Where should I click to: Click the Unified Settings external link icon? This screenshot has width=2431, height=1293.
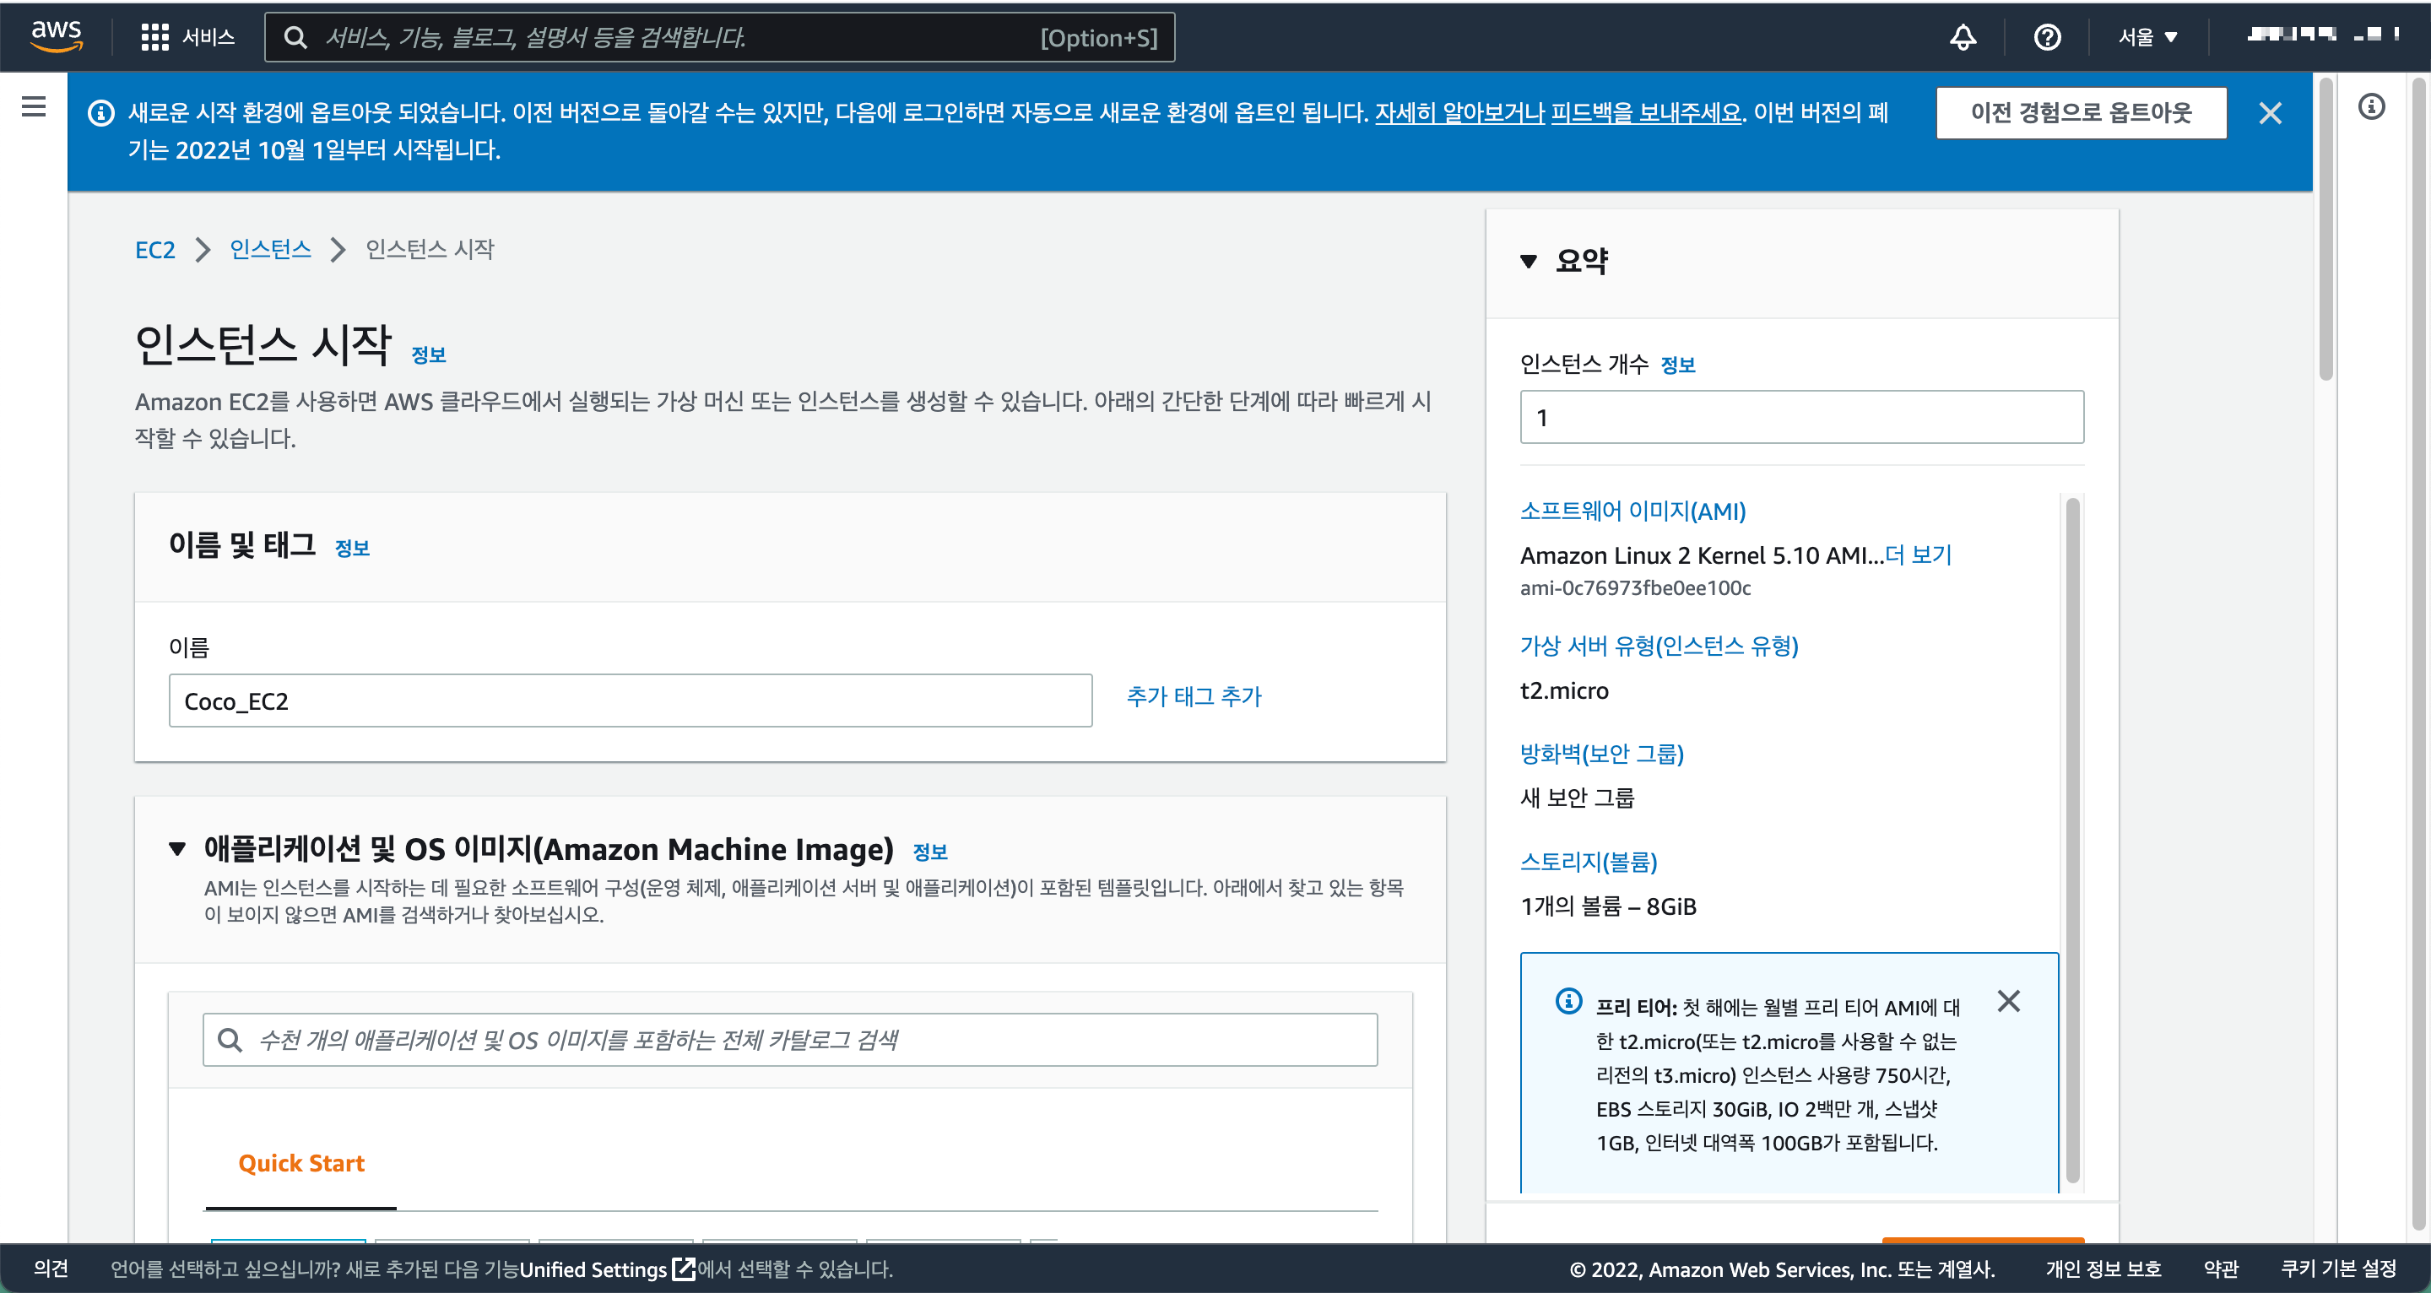tap(683, 1269)
